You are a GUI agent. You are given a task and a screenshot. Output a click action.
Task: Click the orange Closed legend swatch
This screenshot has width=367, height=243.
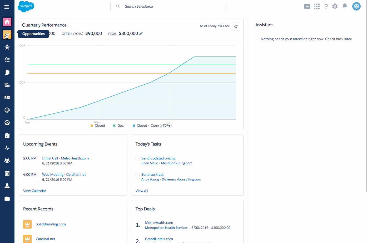[92, 126]
